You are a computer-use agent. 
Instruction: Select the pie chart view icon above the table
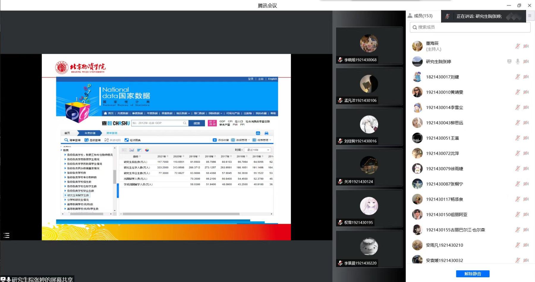tap(147, 150)
